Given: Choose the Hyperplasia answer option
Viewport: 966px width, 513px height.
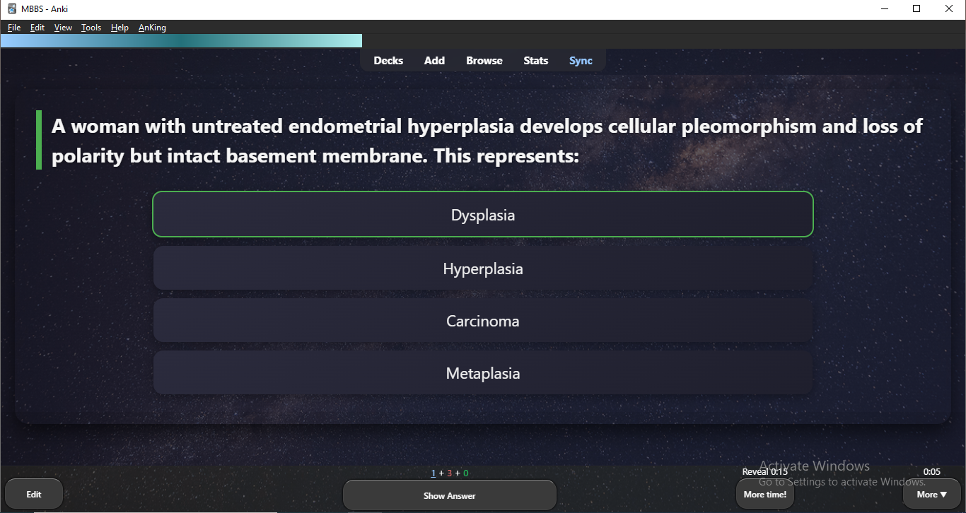Looking at the screenshot, I should click(x=483, y=269).
